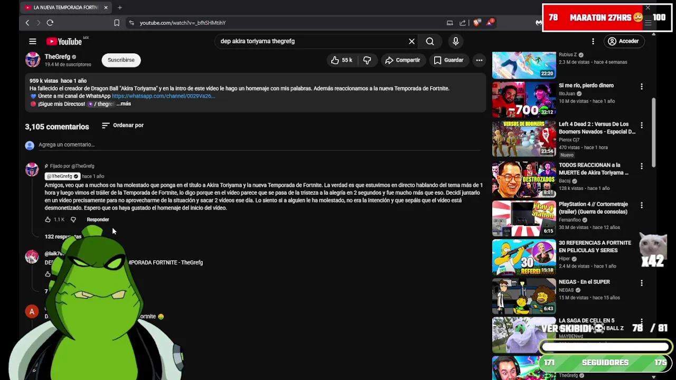
Task: Open 30 REFERENCIAS A FORTNITE video title
Action: tap(595, 247)
